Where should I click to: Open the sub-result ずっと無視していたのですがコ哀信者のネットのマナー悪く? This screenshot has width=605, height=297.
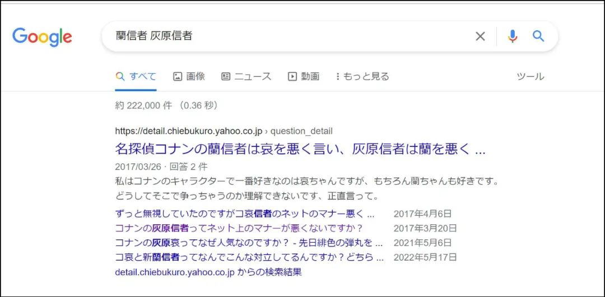click(245, 214)
